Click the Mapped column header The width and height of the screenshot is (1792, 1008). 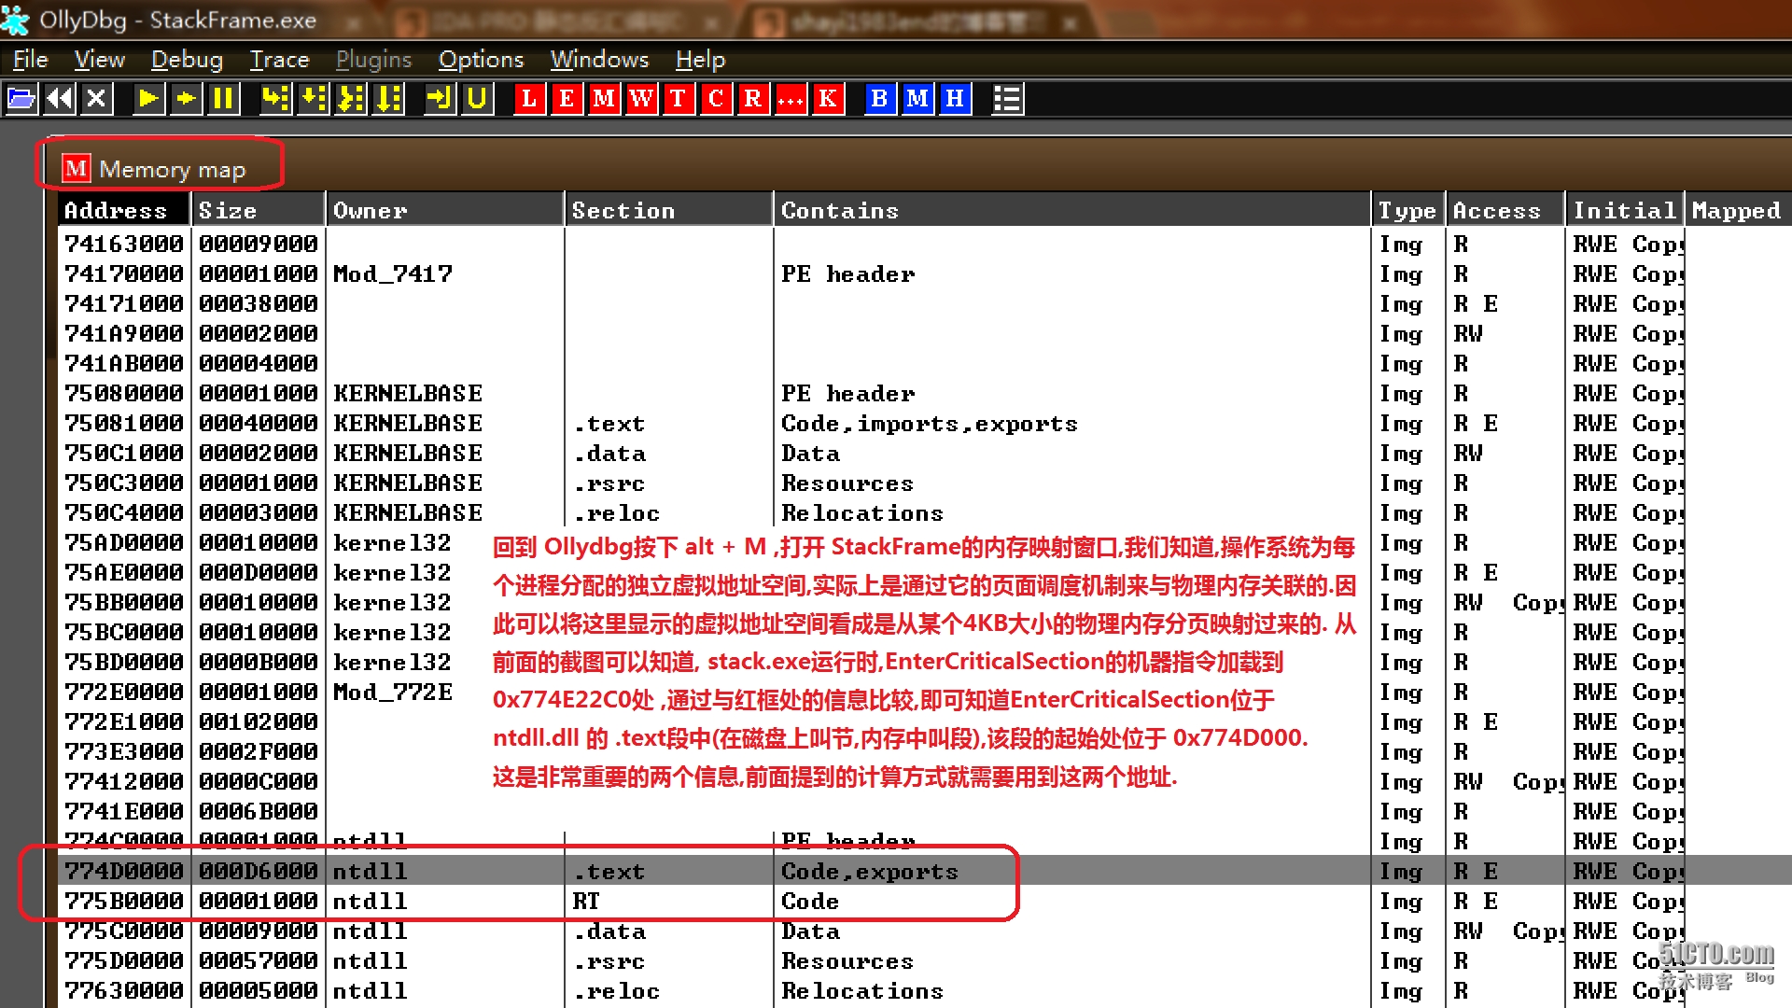click(1738, 210)
